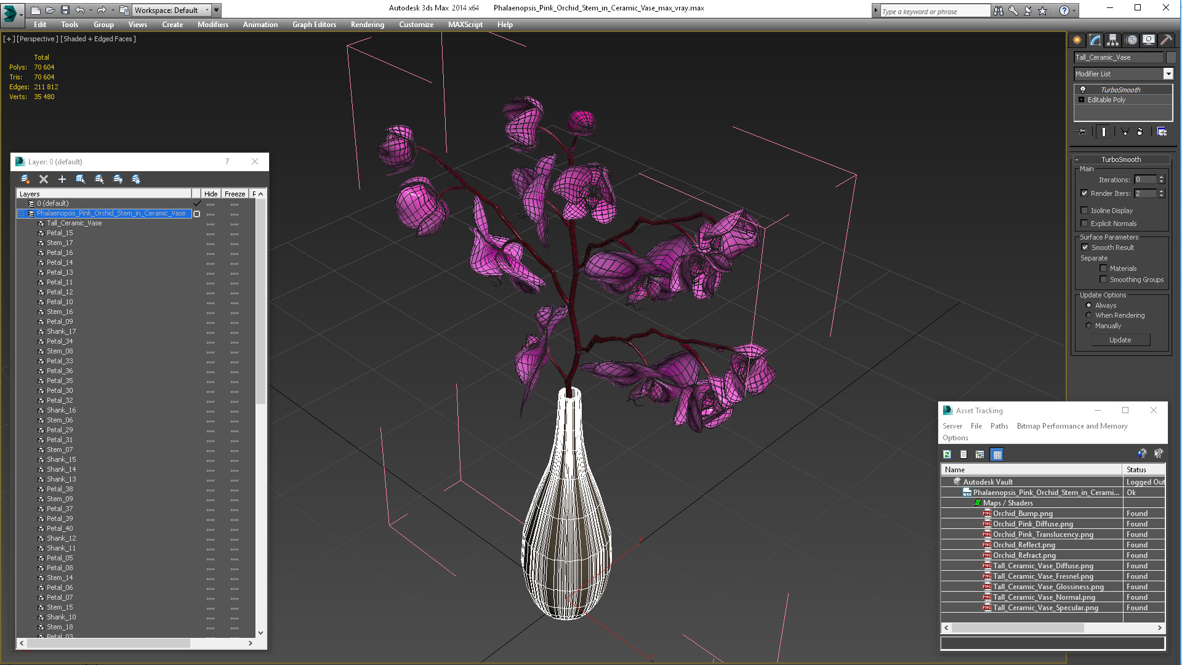This screenshot has height=665, width=1182.
Task: Click the Graph Editors menu item
Action: (313, 25)
